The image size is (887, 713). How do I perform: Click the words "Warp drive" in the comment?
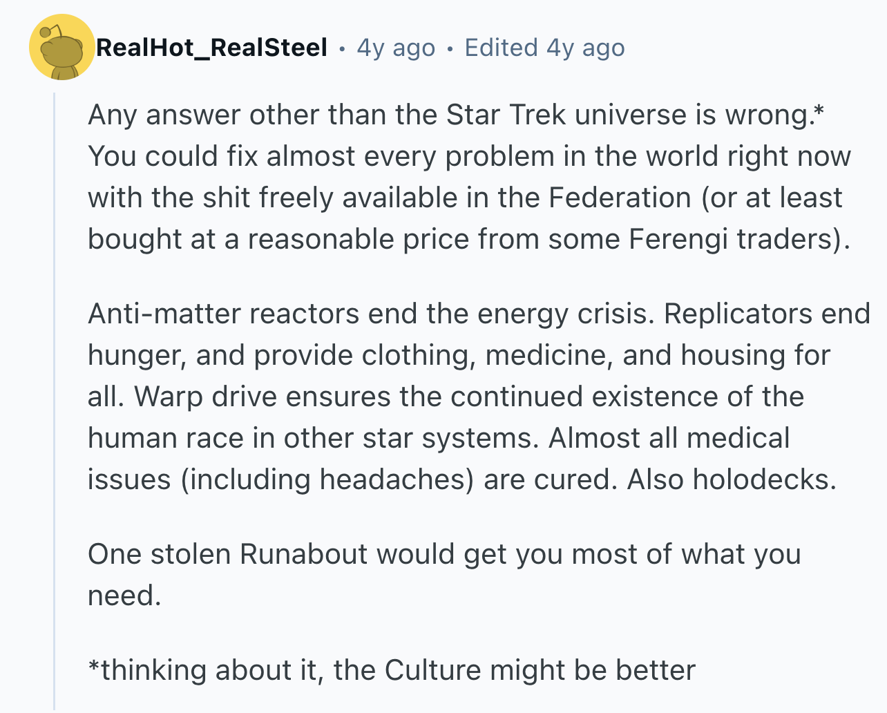coord(195,397)
